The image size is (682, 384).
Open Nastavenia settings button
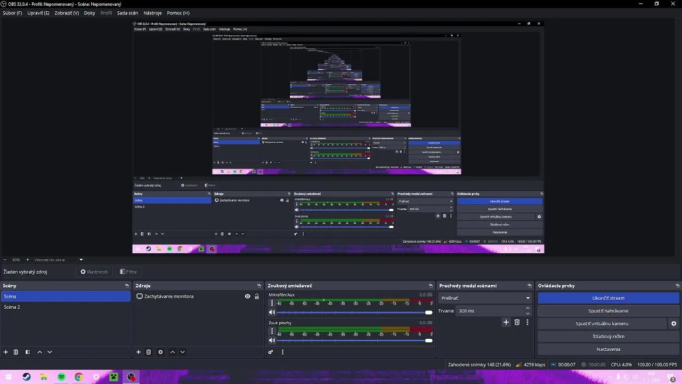pyautogui.click(x=608, y=349)
